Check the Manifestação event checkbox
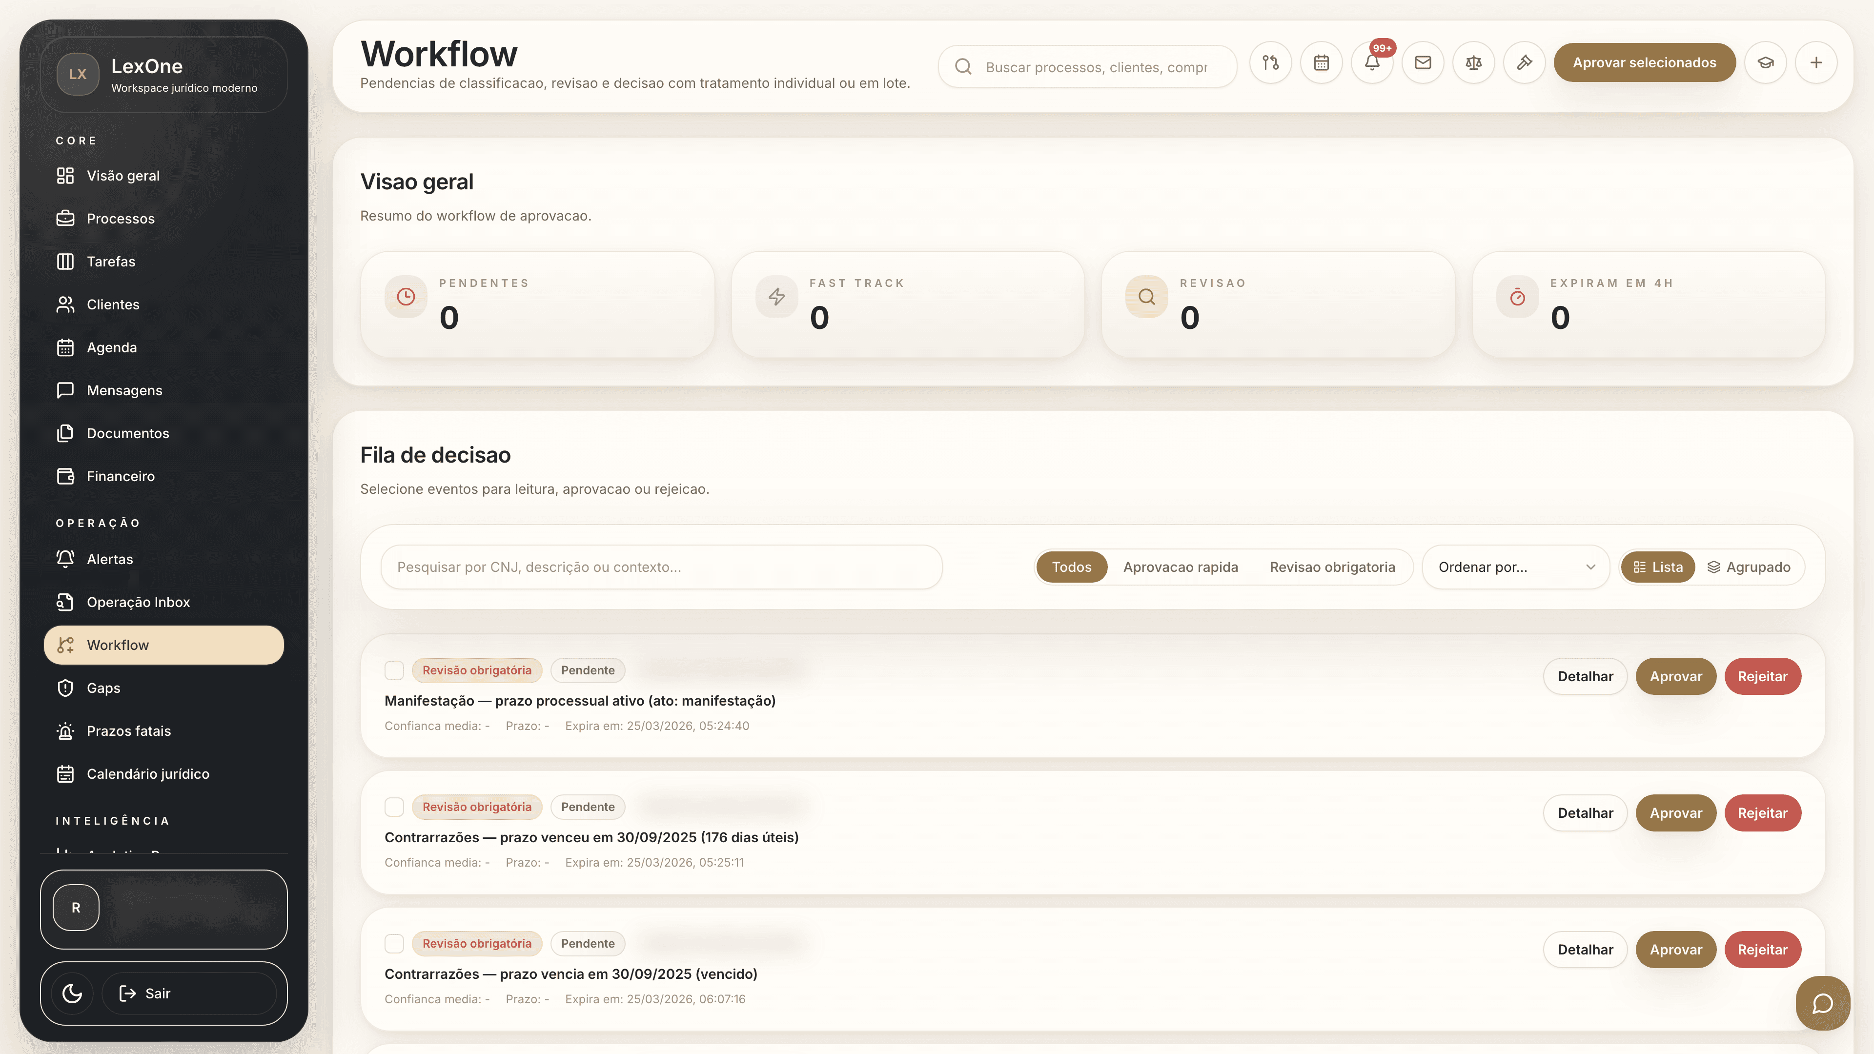 394,670
